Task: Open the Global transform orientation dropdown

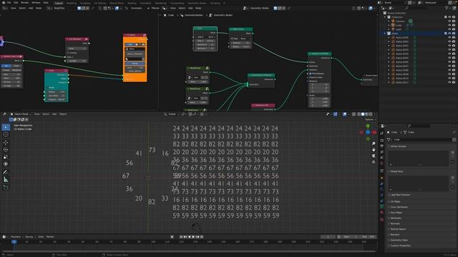Action: [172, 114]
